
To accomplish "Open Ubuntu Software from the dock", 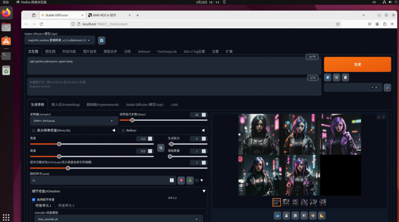I will (6, 41).
